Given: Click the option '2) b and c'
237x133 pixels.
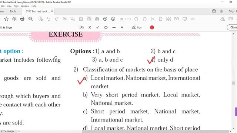Looking at the screenshot, I should pos(163,51).
